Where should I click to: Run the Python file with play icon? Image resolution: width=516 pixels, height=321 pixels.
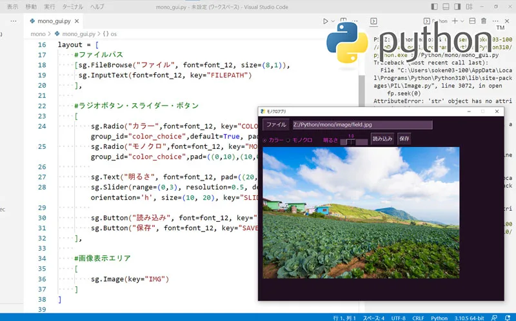[326, 21]
